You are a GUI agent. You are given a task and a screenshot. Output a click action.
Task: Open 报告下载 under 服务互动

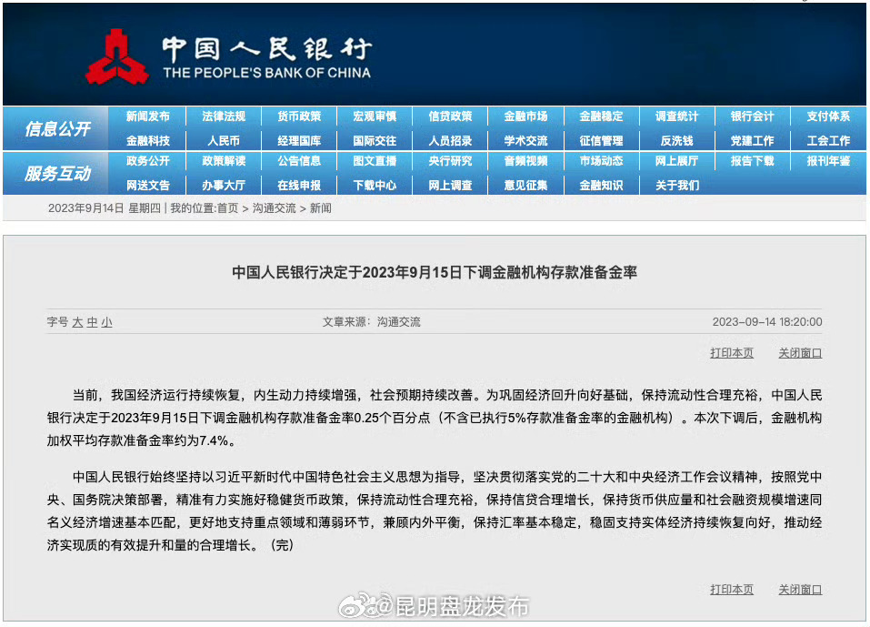(752, 161)
